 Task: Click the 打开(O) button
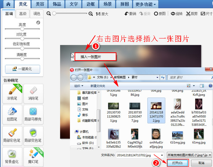coord(177,163)
